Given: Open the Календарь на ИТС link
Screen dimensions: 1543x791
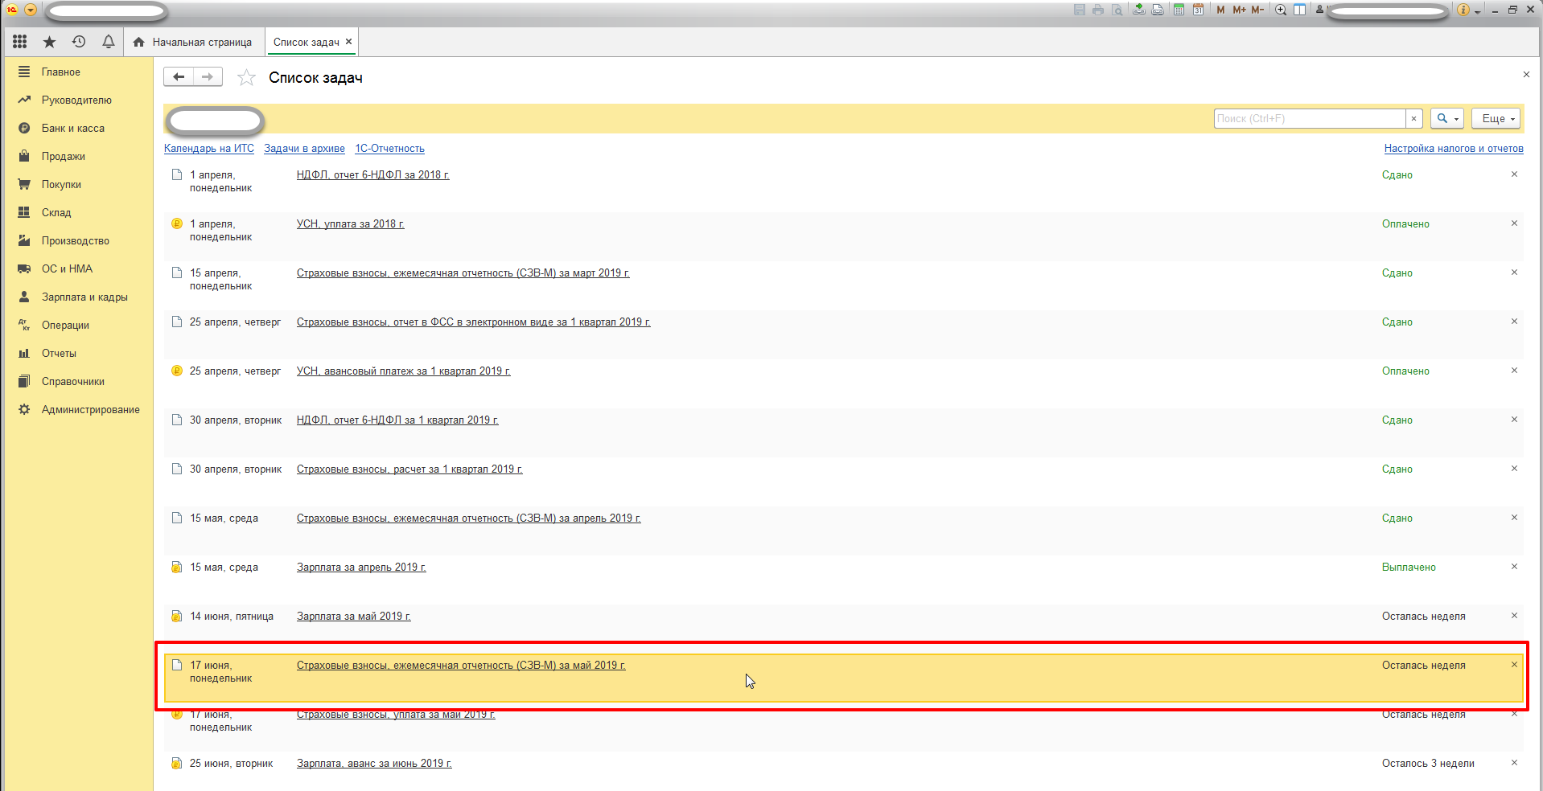Looking at the screenshot, I should (209, 149).
